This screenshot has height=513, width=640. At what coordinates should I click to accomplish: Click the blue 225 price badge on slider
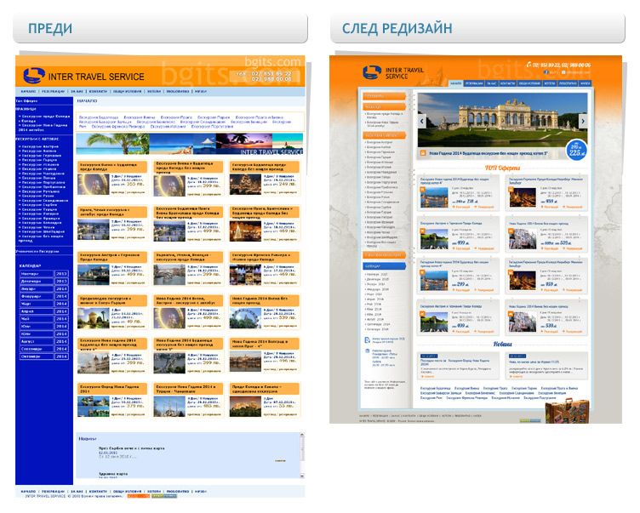(578, 151)
